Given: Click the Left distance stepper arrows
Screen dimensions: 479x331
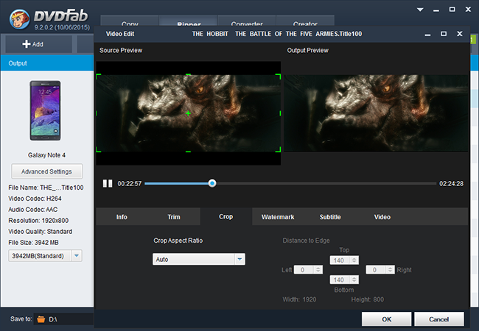Looking at the screenshot, I should click(x=318, y=270).
